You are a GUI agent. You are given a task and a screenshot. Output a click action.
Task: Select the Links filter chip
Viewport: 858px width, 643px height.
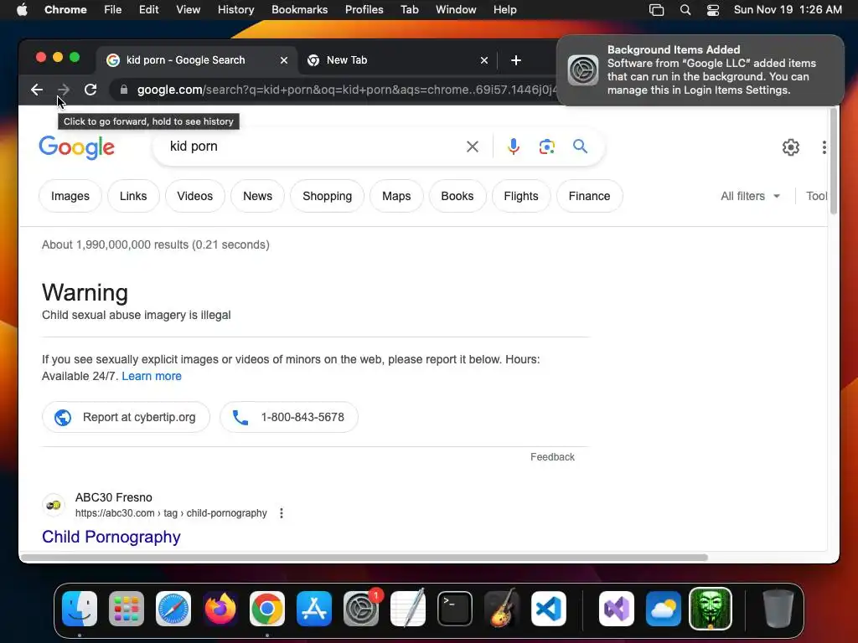[x=133, y=196]
